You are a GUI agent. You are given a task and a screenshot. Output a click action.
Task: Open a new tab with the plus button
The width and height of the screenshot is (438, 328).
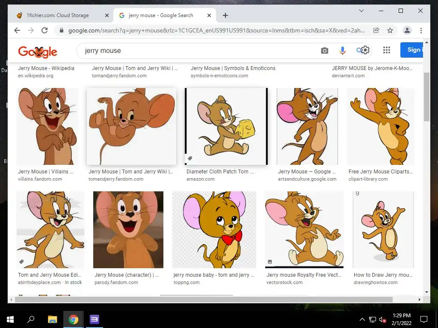[x=225, y=15]
